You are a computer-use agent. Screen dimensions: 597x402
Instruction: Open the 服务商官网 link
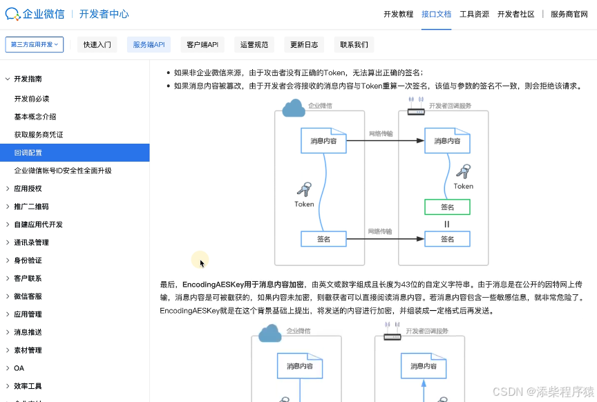tap(569, 14)
